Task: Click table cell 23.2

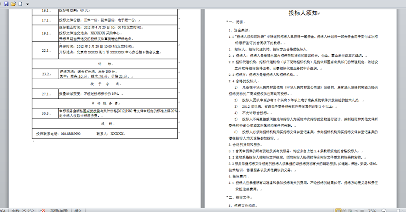Action: tap(46, 74)
